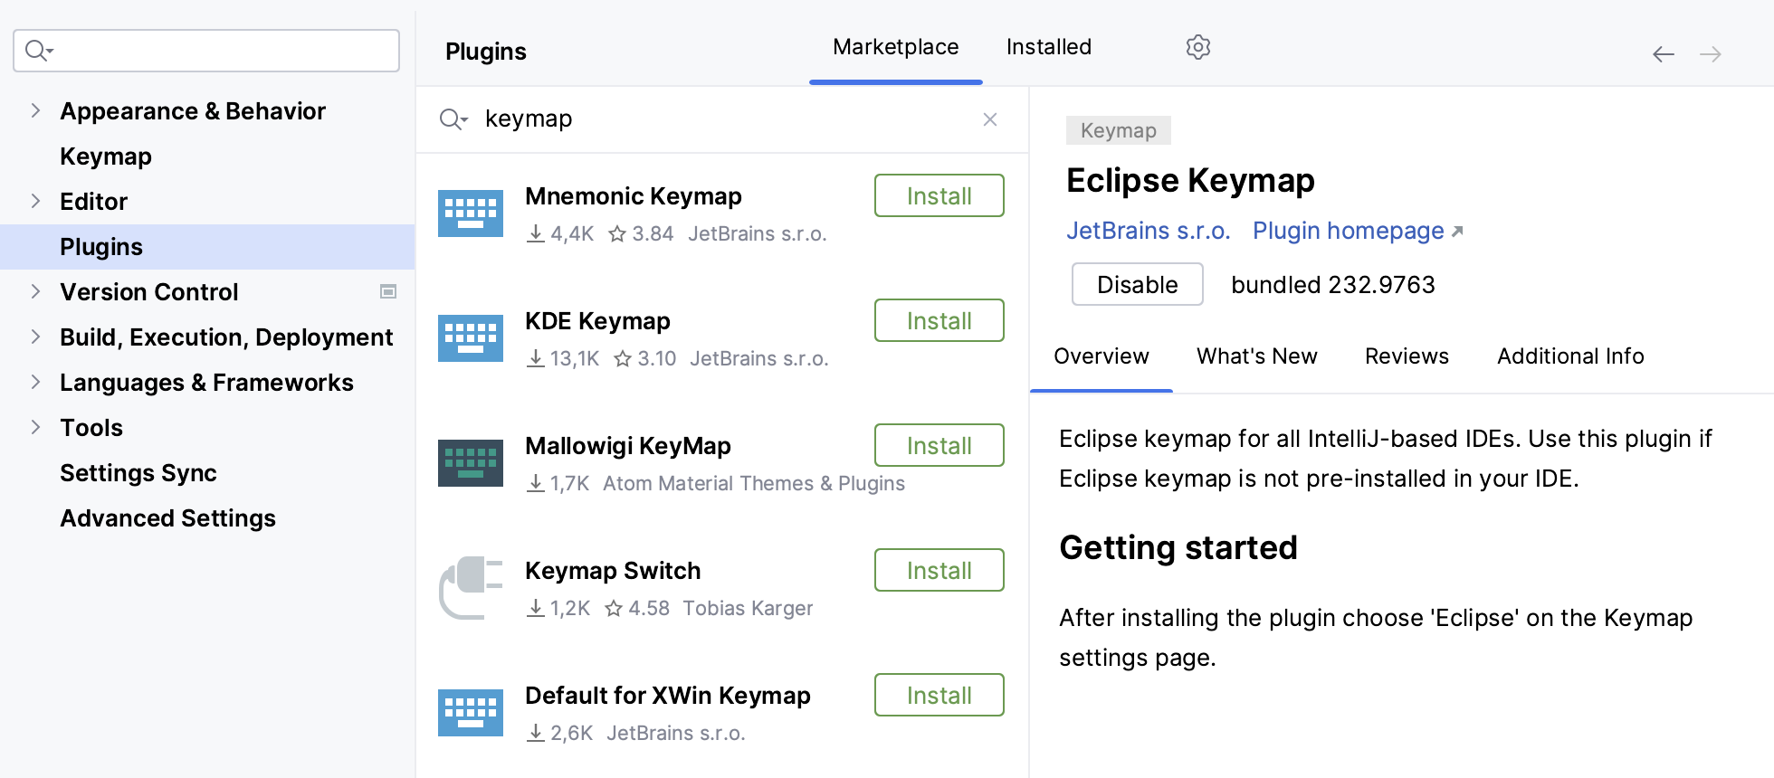
Task: Focus the settings search field
Action: tap(206, 51)
